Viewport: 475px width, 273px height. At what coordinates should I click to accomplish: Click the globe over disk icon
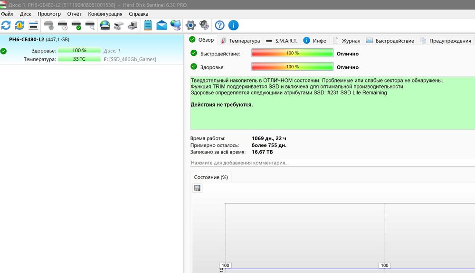click(x=105, y=26)
